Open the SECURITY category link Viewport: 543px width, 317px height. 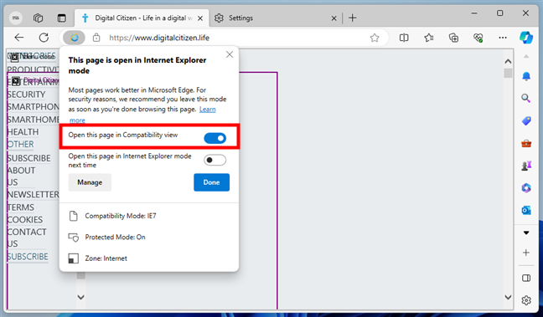point(26,95)
